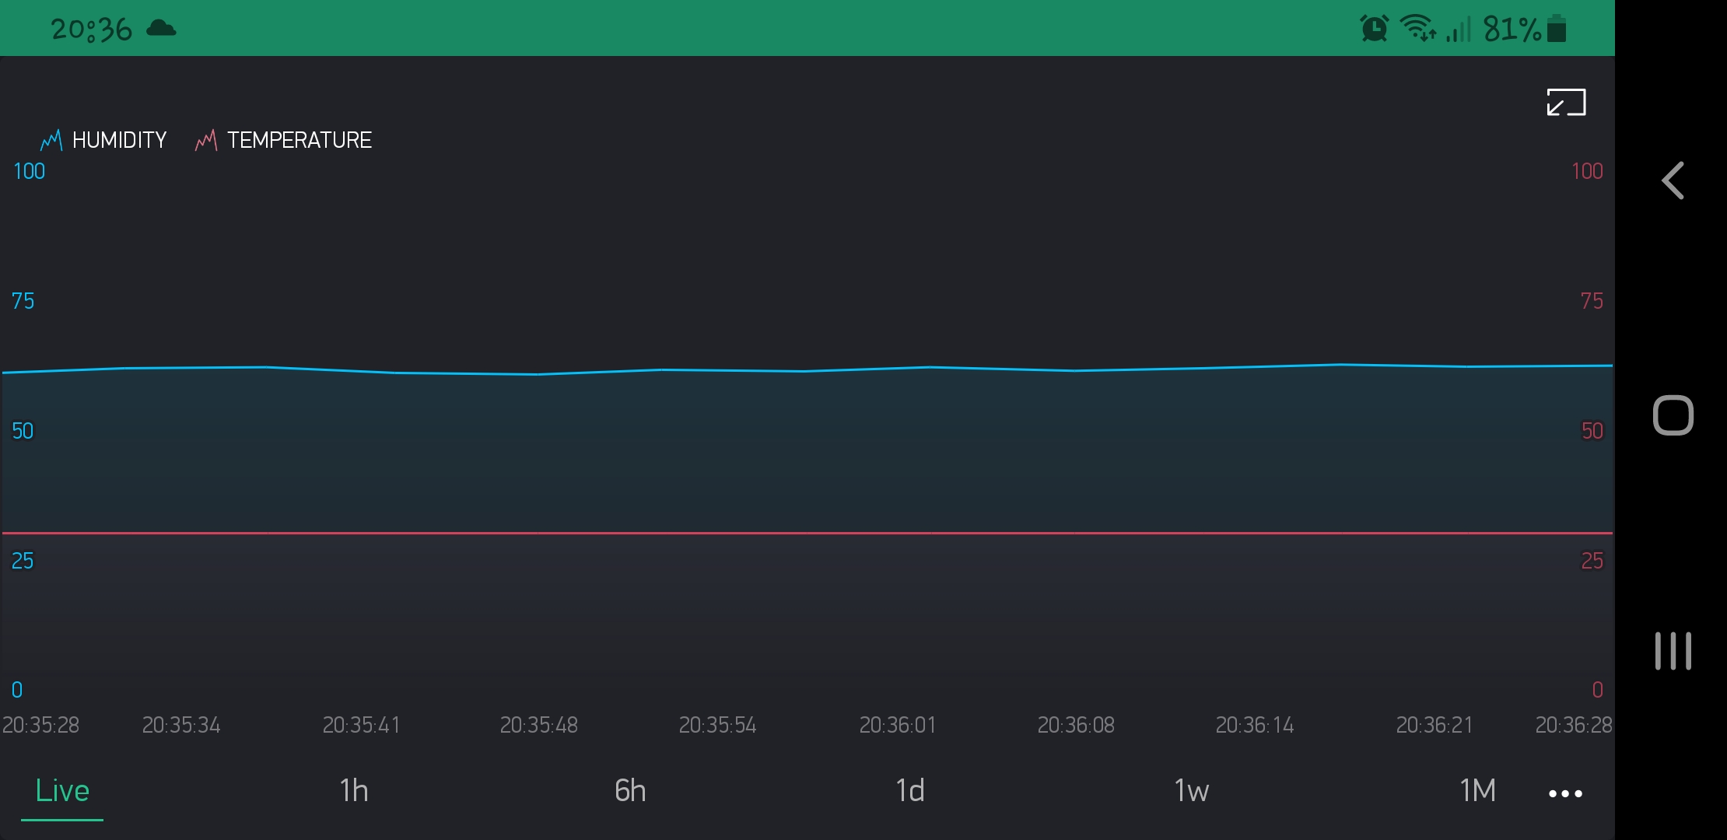Tap the 20:36:28 time axis label

(x=1574, y=726)
